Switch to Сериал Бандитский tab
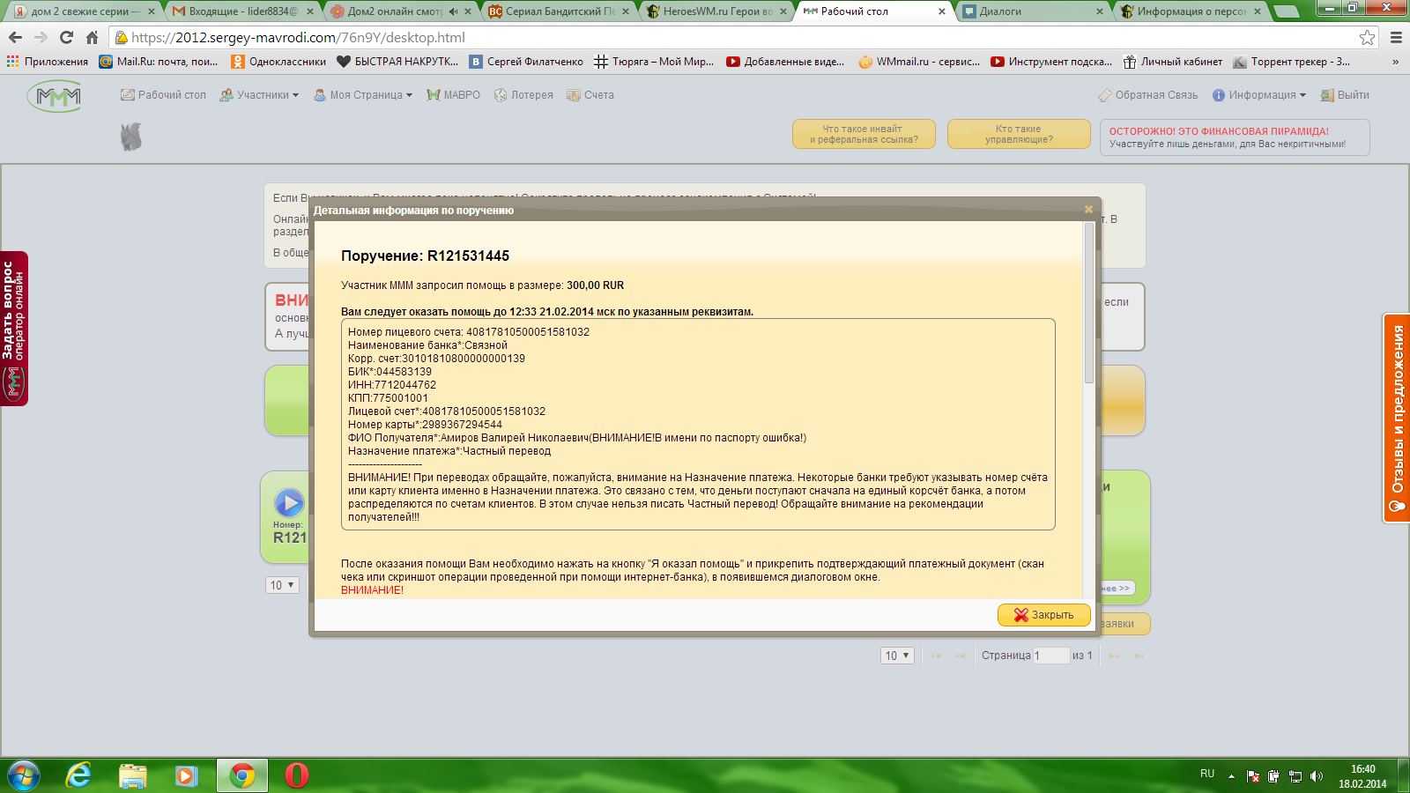The width and height of the screenshot is (1410, 793). 560,11
